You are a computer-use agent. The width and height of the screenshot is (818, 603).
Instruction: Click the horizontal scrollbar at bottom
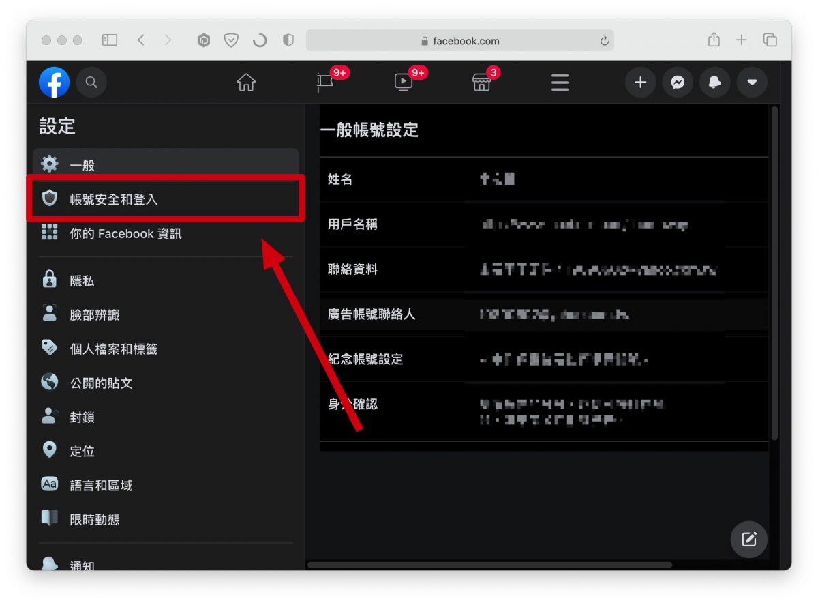coord(489,565)
